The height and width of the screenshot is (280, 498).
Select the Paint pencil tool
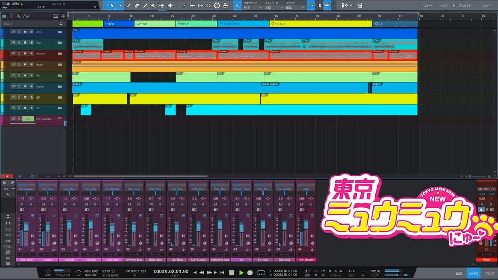128,5
